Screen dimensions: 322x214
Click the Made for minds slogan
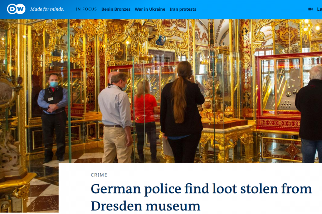coord(47,9)
